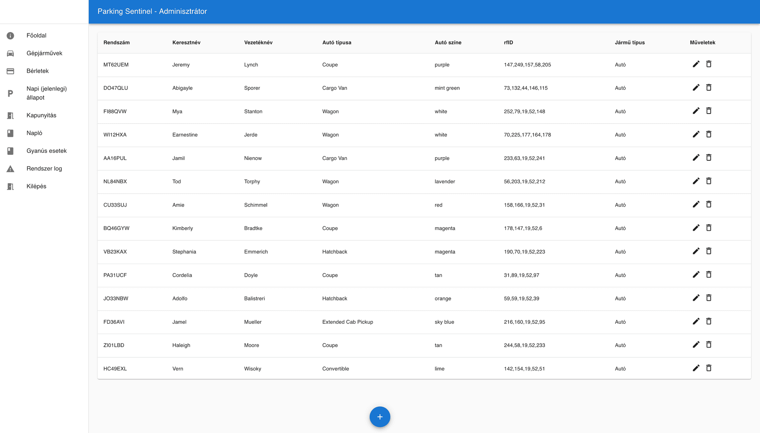Delete the HC49EXL record
Viewport: 760px width, 433px height.
[x=709, y=368]
